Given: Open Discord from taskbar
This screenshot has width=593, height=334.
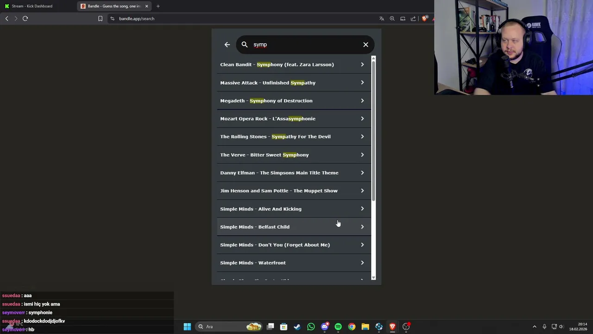Looking at the screenshot, I should point(325,327).
